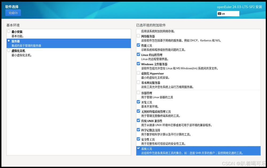Enable the 虚拟化 Hypervisor checkbox
Screen dimensions: 267x168
pos(138,73)
